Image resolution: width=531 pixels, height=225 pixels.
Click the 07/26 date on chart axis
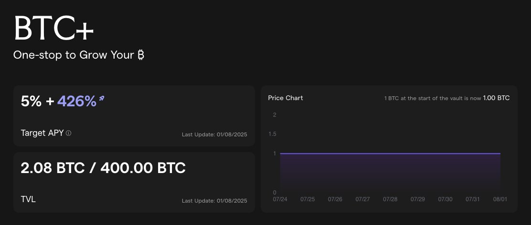(335, 199)
